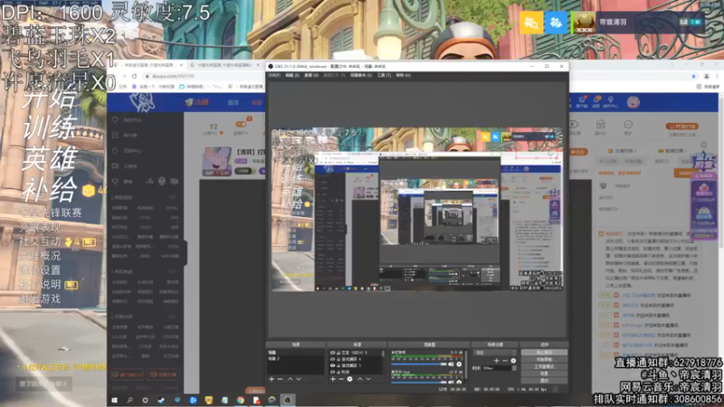The height and width of the screenshot is (407, 724).
Task: Open the 文件(F) menu in OBS
Action: [274, 75]
